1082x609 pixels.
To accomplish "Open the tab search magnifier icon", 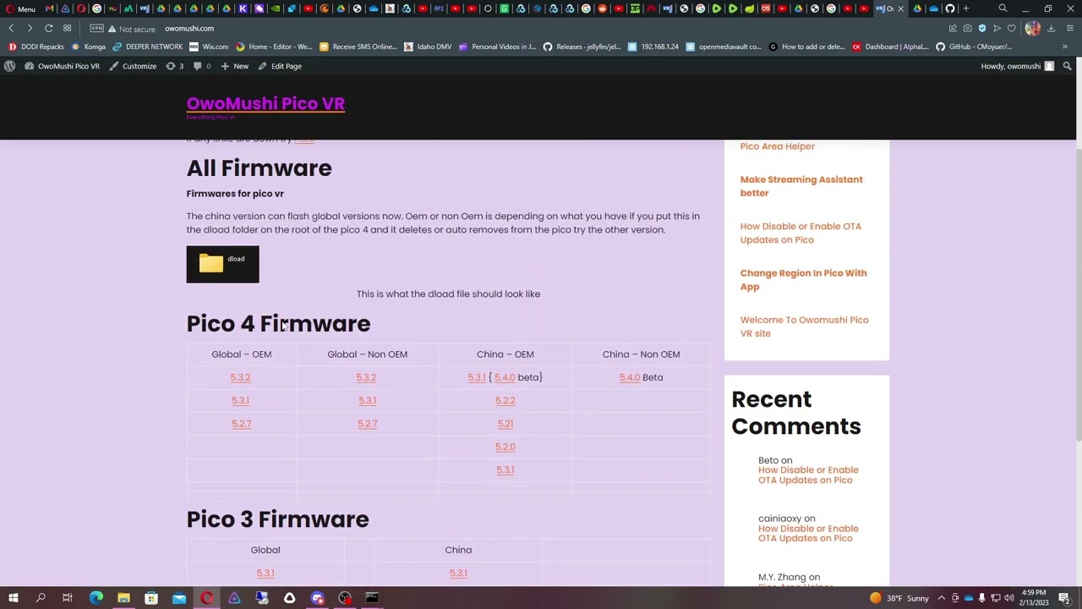I will pyautogui.click(x=1003, y=8).
